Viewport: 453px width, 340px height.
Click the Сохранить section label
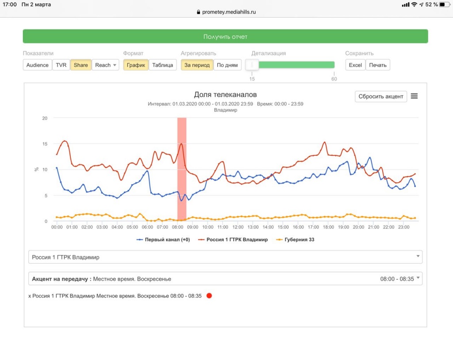tap(359, 53)
